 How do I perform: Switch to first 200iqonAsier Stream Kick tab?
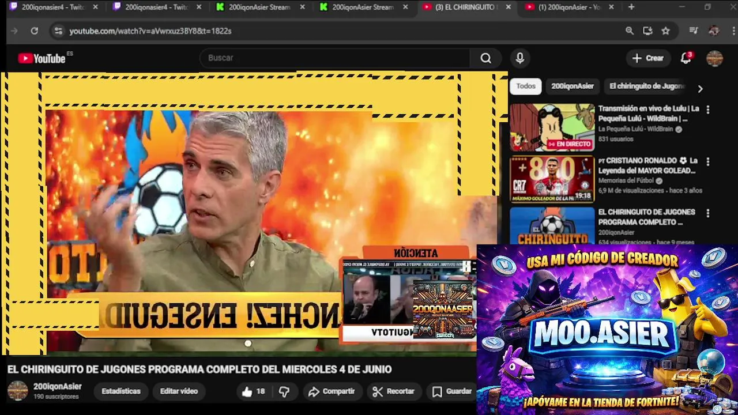[x=259, y=7]
